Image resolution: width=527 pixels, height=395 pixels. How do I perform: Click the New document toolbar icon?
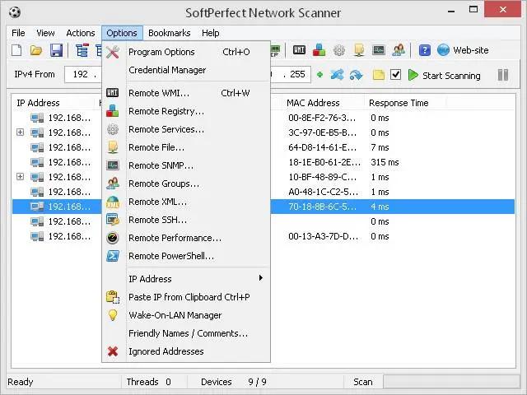tap(16, 50)
